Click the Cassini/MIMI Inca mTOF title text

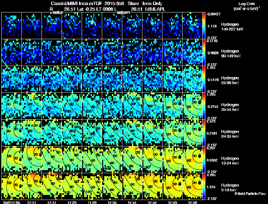coord(77,3)
